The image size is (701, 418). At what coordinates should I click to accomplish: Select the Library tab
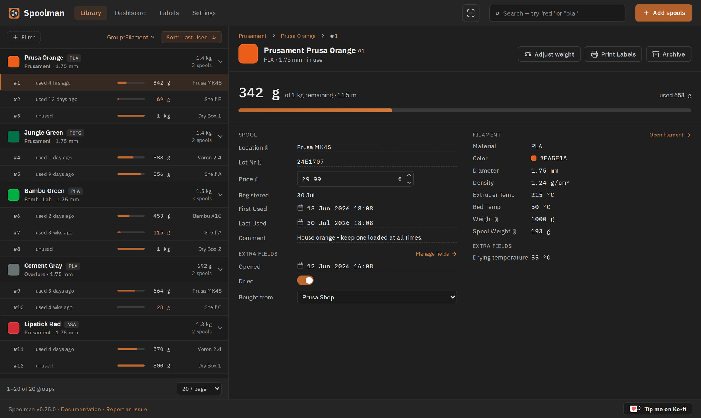coord(91,13)
